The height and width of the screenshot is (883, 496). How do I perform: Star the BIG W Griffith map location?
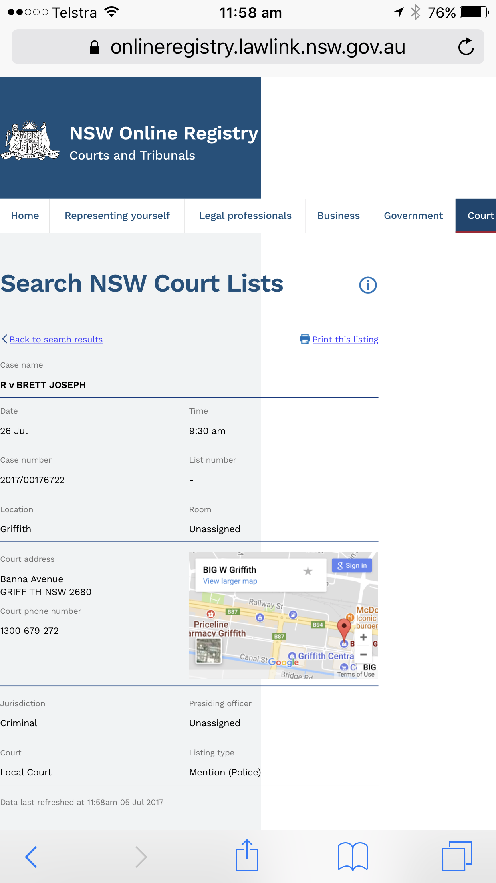[x=308, y=571]
